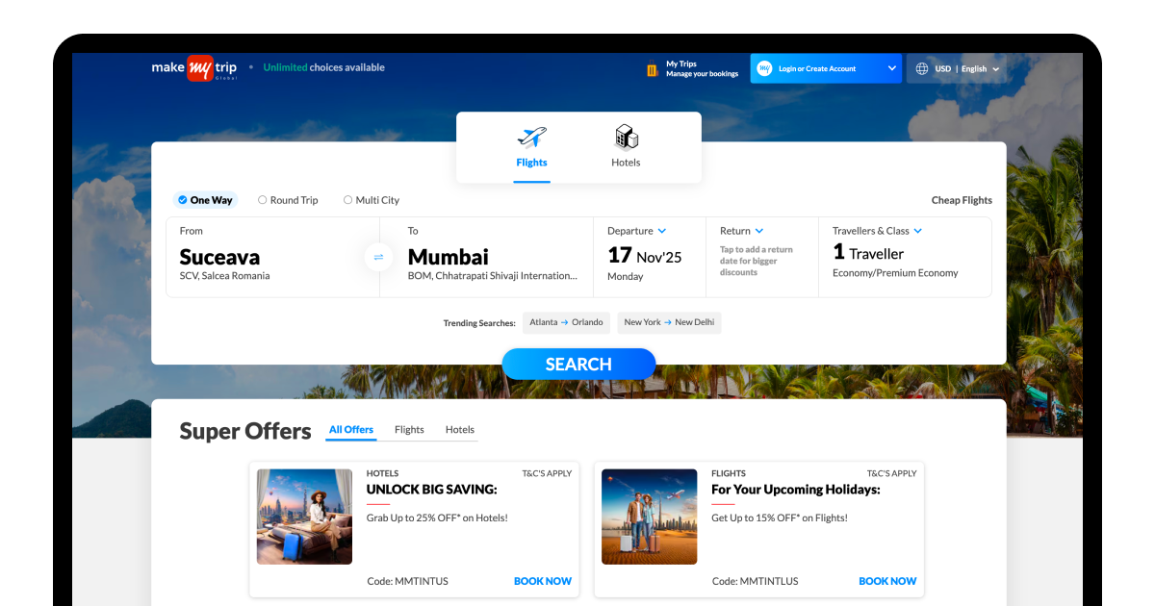Switch to the Hotels offers tab
The width and height of the screenshot is (1155, 606).
(459, 430)
